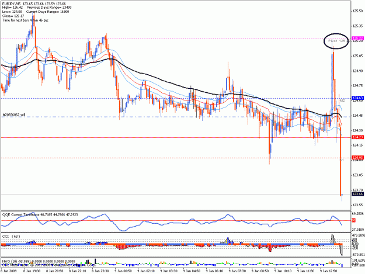Click the '9 Jan 11:30' time axis label
This screenshot has height=274, width=365.
click(305, 271)
